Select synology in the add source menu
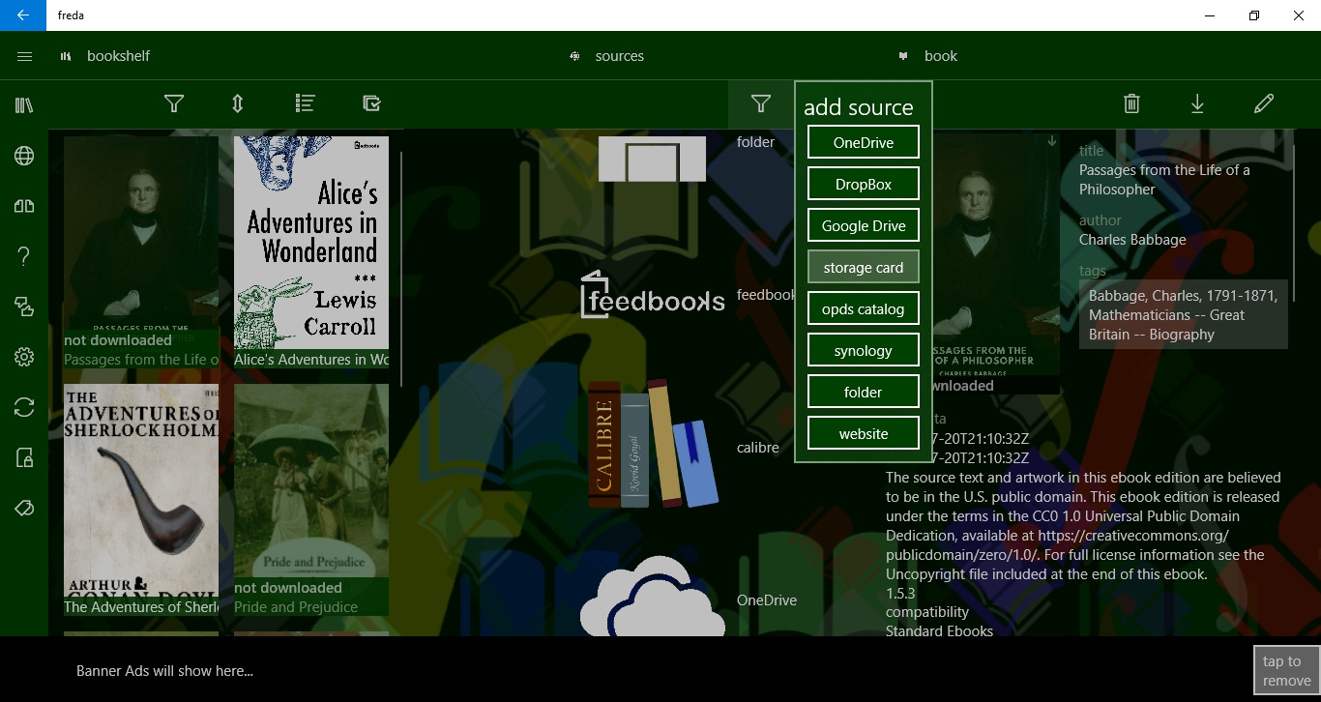 [x=863, y=349]
